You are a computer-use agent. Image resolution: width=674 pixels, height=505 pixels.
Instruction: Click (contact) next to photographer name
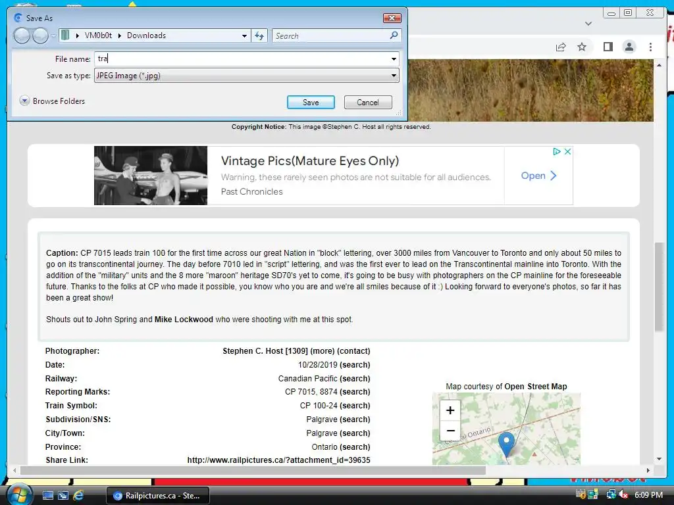pos(353,351)
